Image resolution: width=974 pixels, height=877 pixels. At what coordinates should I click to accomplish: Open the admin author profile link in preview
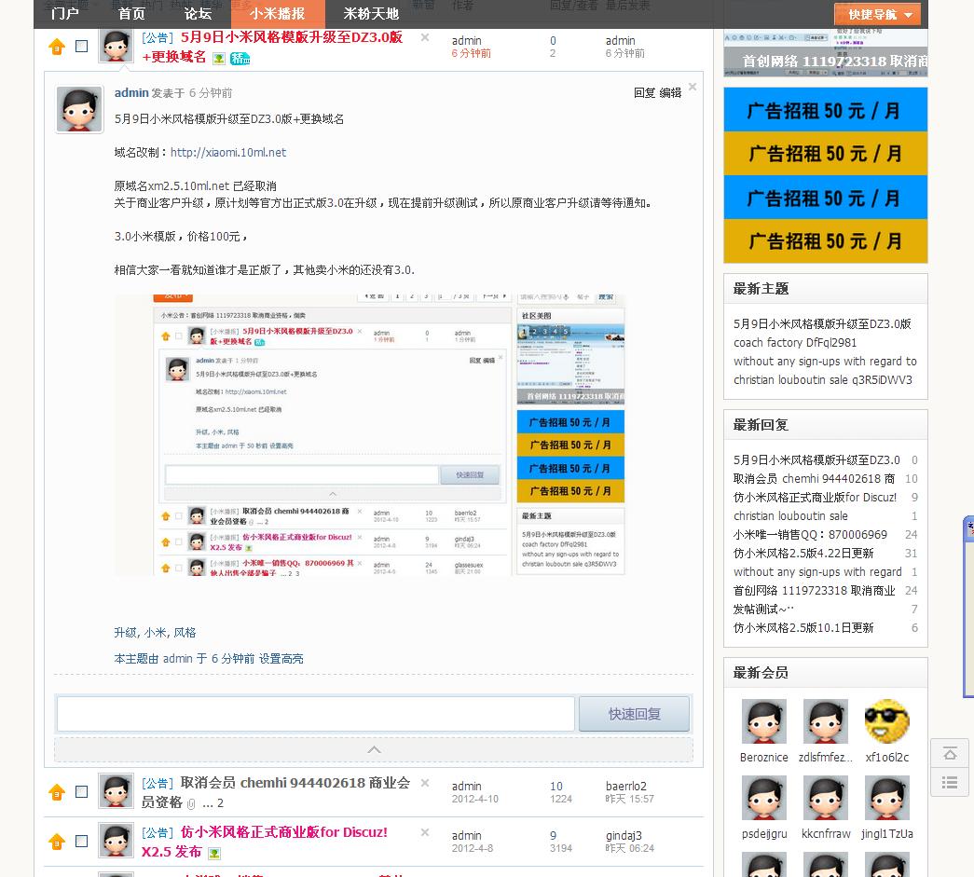coord(131,92)
